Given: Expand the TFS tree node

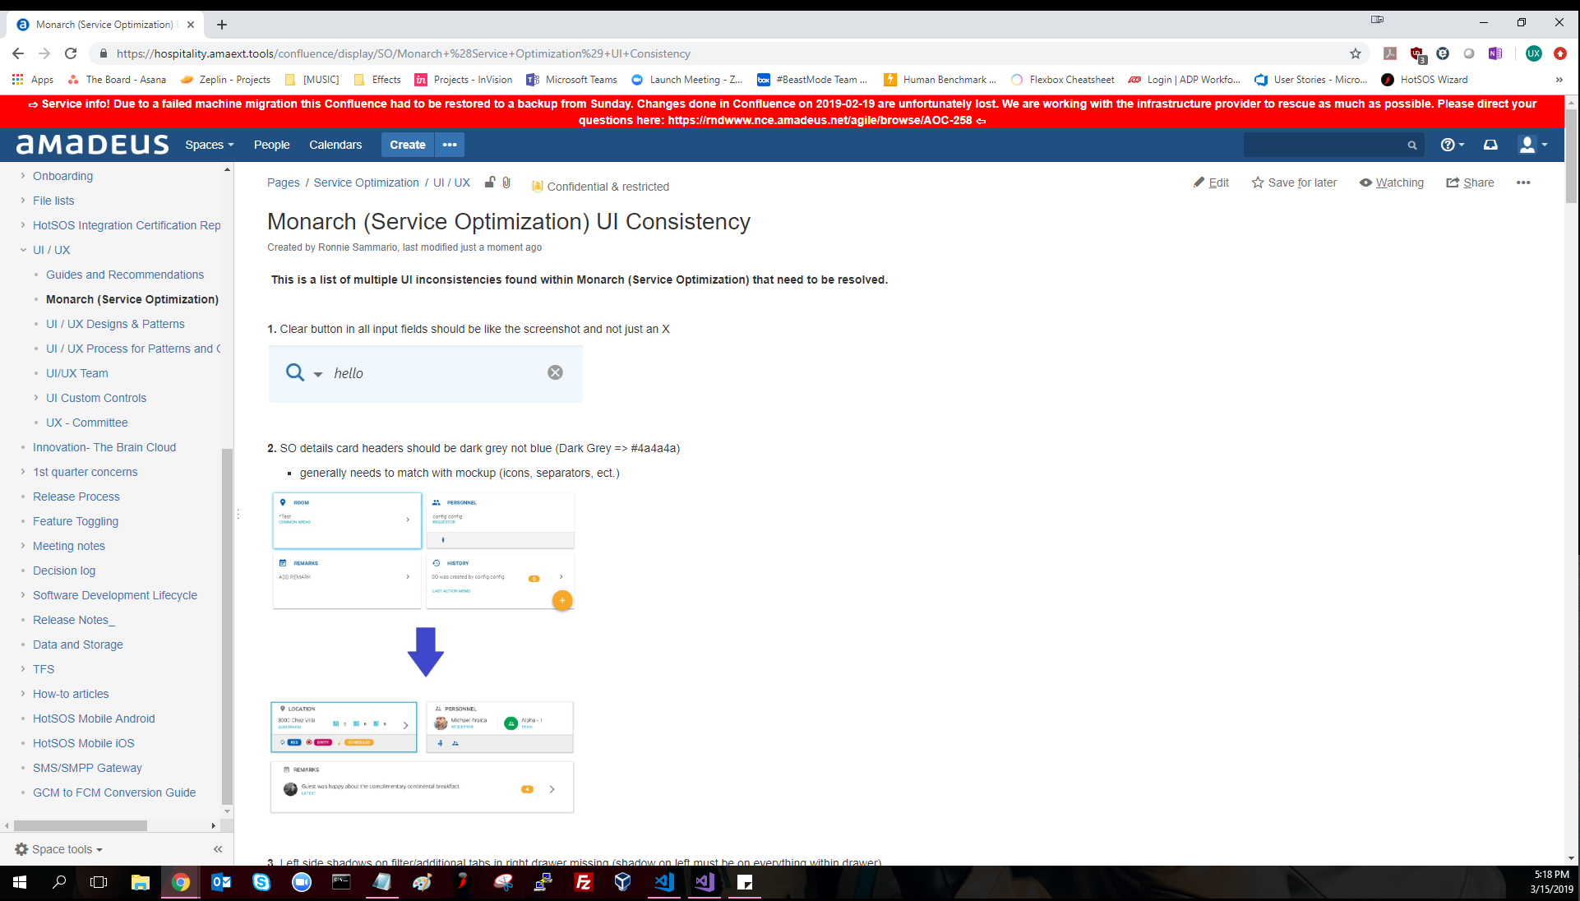Looking at the screenshot, I should click(23, 669).
